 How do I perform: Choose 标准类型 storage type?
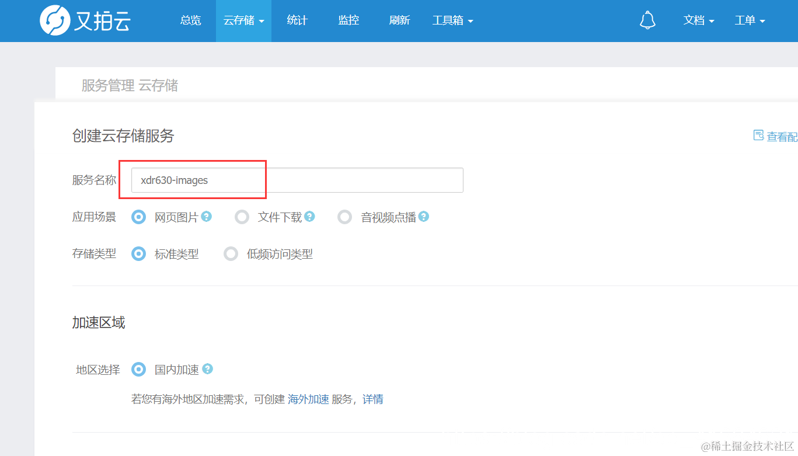point(138,254)
